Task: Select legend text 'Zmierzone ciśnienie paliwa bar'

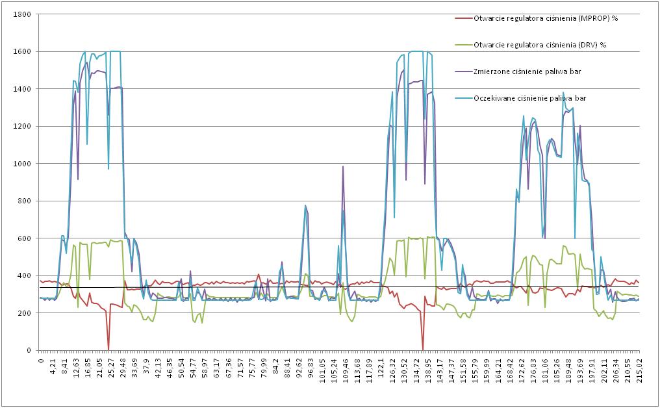Action: pos(527,71)
